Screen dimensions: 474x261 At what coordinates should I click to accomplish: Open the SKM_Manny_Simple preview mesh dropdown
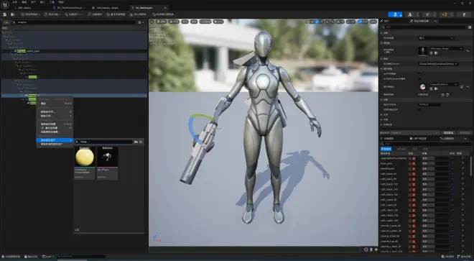[x=447, y=48]
